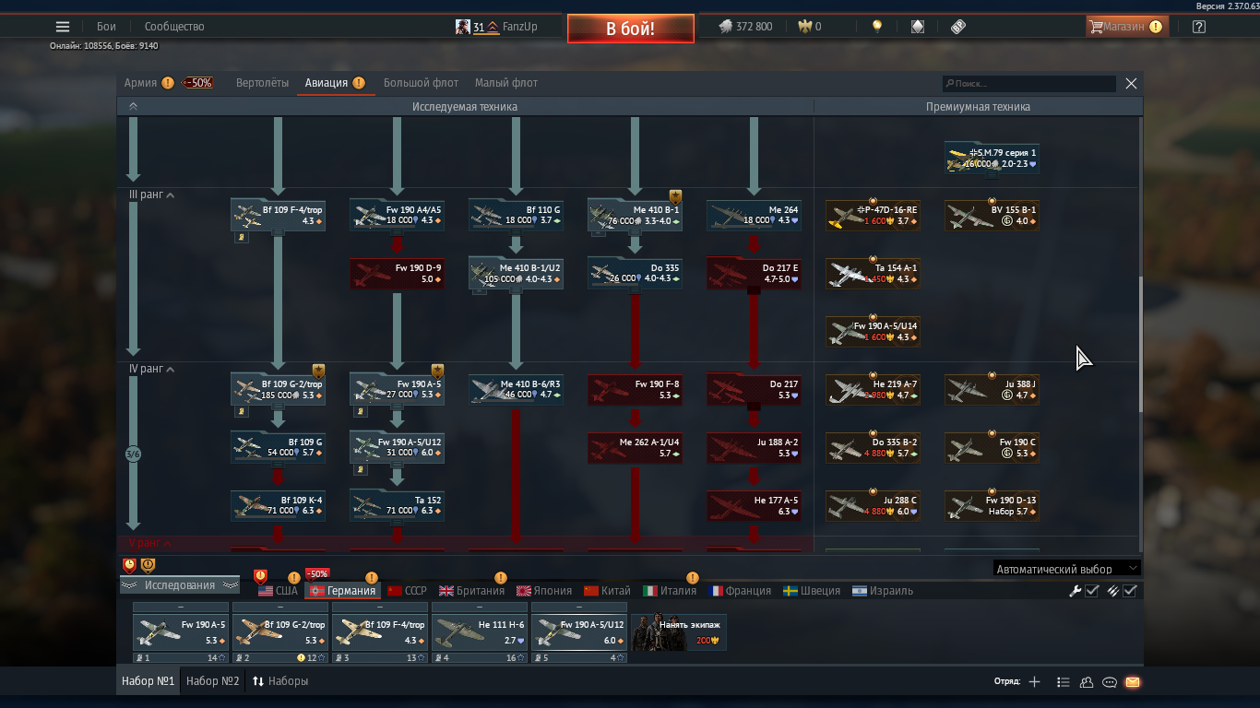Click the double-chevron collapse at tree top
This screenshot has width=1260, height=708.
133,106
